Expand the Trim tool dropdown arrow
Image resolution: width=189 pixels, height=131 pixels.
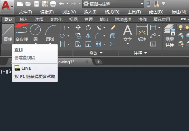(x=104, y=28)
